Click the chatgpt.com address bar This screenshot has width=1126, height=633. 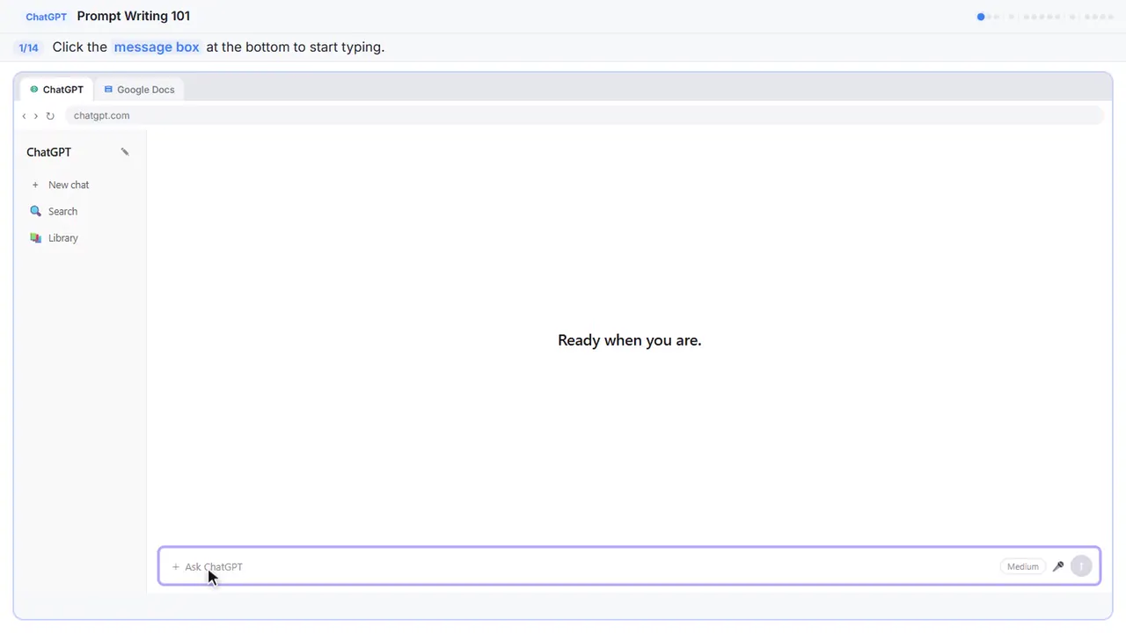(584, 115)
